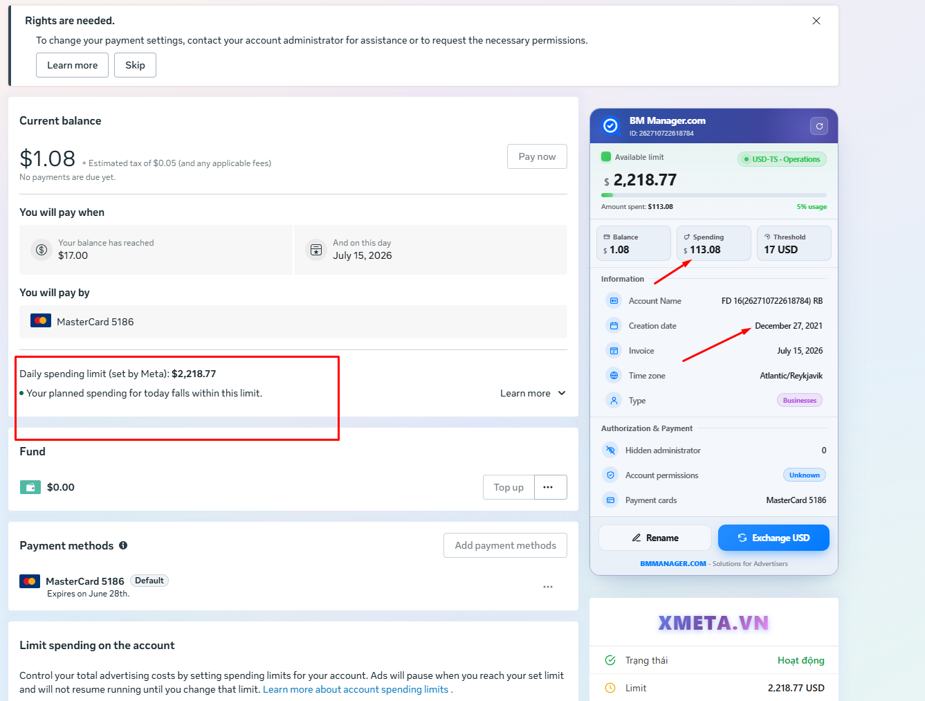
Task: Click the Atlantic/Reykjavik time zone value
Action: click(791, 376)
